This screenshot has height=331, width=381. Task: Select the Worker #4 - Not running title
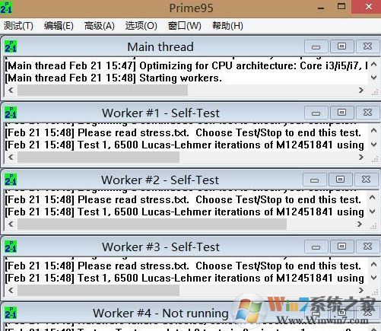(x=160, y=313)
